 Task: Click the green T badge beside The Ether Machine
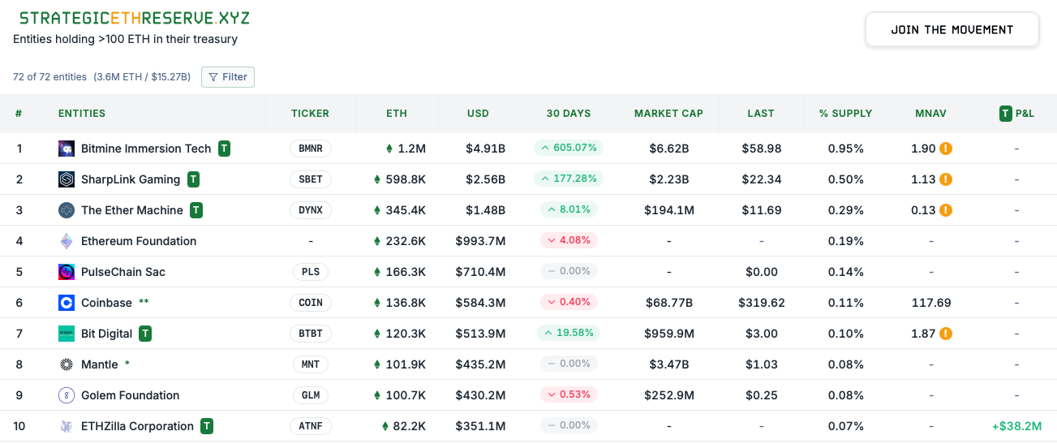[196, 210]
